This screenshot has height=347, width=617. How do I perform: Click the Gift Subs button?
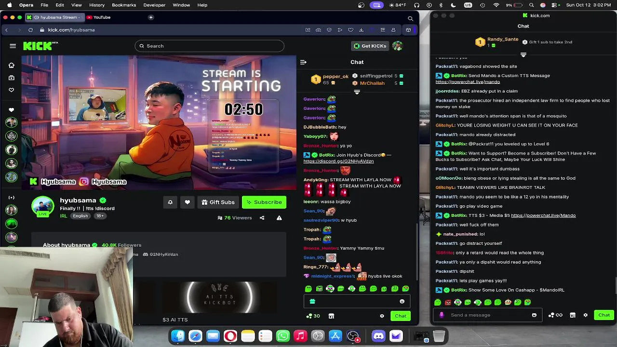[218, 202]
